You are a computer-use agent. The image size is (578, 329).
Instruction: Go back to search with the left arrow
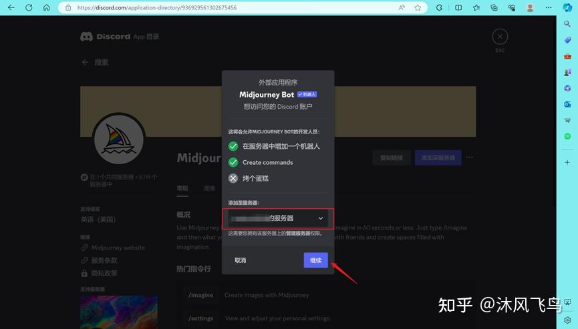[85, 62]
